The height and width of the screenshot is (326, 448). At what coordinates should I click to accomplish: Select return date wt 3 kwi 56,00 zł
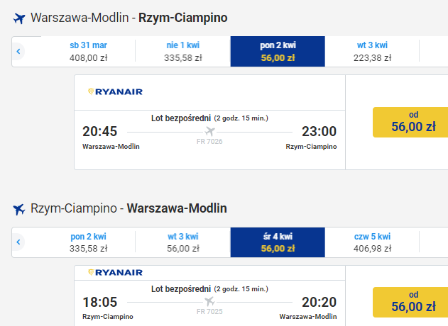coord(183,242)
